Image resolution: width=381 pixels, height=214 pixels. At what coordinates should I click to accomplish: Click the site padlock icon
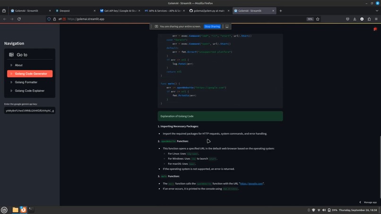point(54,19)
